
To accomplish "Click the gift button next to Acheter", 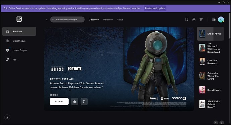I will click(x=75, y=101).
